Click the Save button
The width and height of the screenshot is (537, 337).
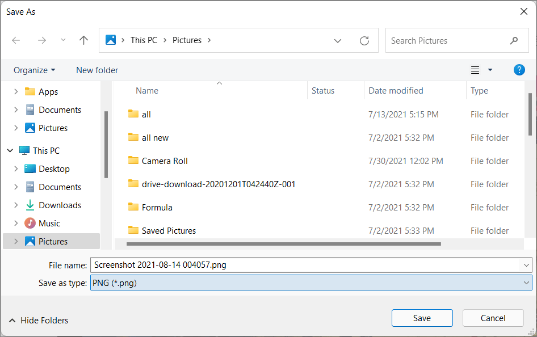[422, 318]
